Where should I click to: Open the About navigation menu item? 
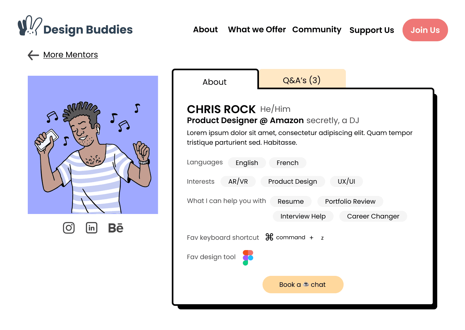(x=205, y=30)
